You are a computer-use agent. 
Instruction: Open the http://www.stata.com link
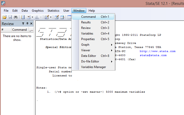pos(158,51)
